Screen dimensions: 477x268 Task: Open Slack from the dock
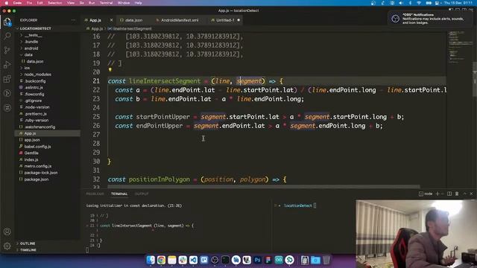(183, 260)
